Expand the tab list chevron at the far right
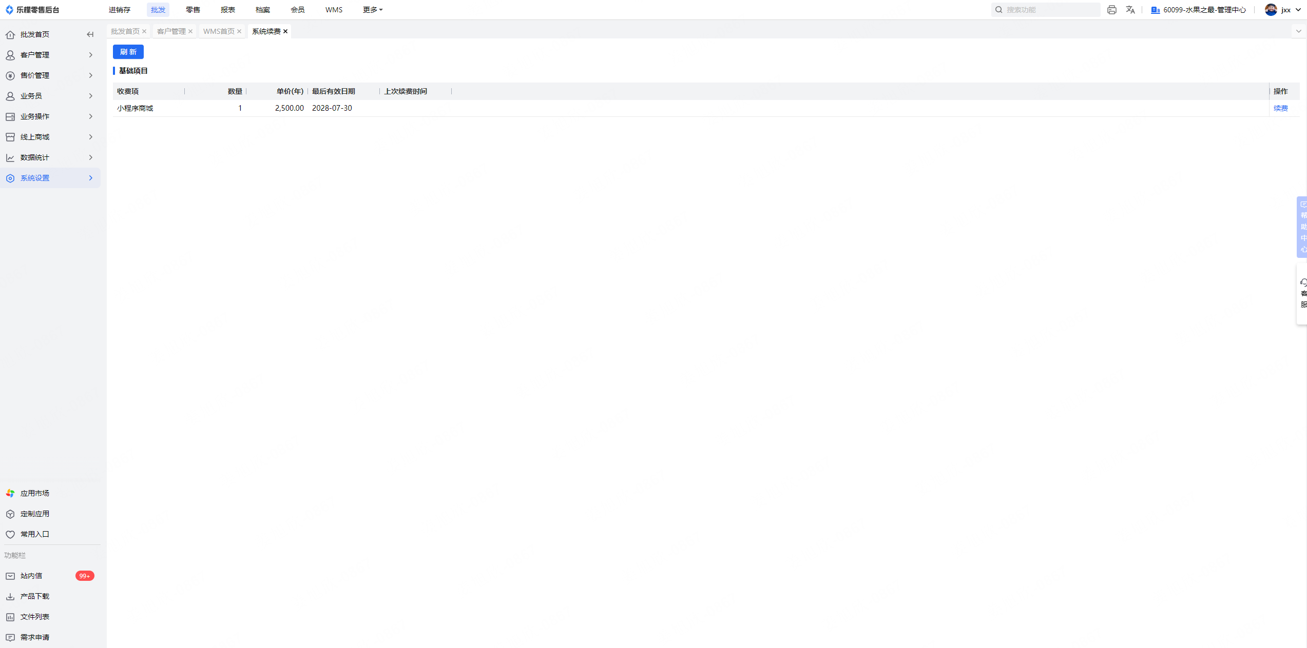 pyautogui.click(x=1298, y=31)
